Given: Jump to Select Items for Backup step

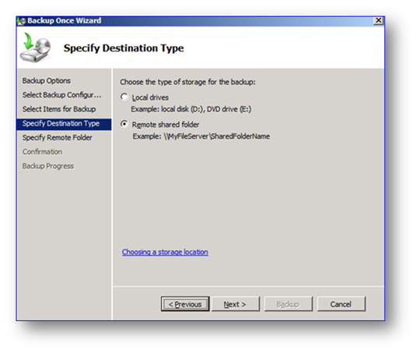Looking at the screenshot, I should click(x=59, y=109).
